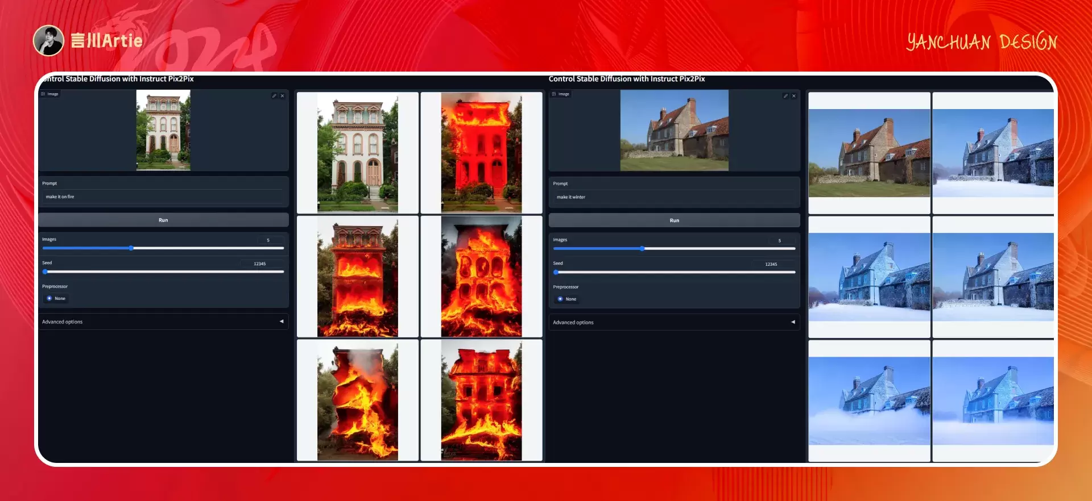Click the Run button under 'make it winter'

coord(674,220)
